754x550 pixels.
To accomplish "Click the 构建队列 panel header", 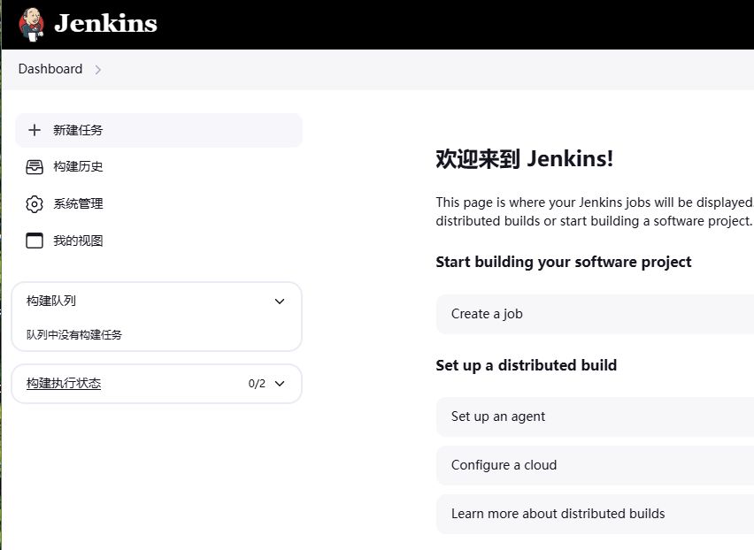I will pos(51,302).
